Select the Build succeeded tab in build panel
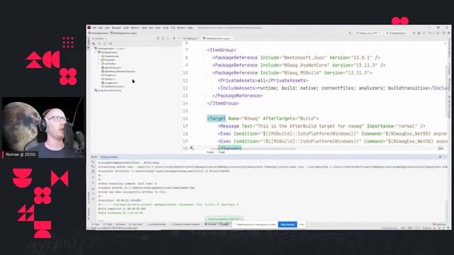This screenshot has height=255, width=454. pos(109,157)
